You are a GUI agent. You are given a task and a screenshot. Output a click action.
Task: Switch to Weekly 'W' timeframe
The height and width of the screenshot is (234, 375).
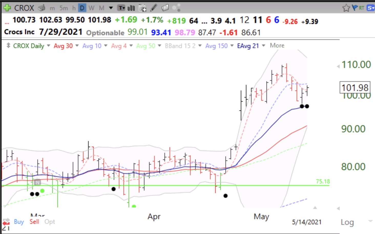(91, 8)
